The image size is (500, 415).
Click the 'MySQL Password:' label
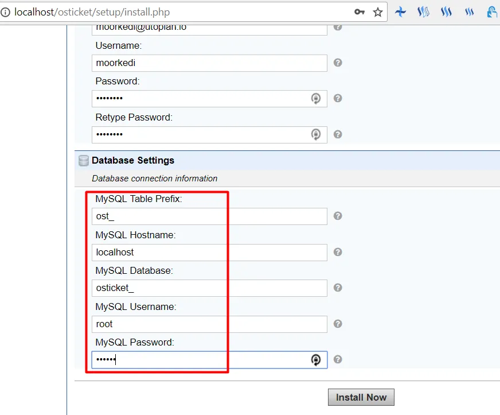135,343
